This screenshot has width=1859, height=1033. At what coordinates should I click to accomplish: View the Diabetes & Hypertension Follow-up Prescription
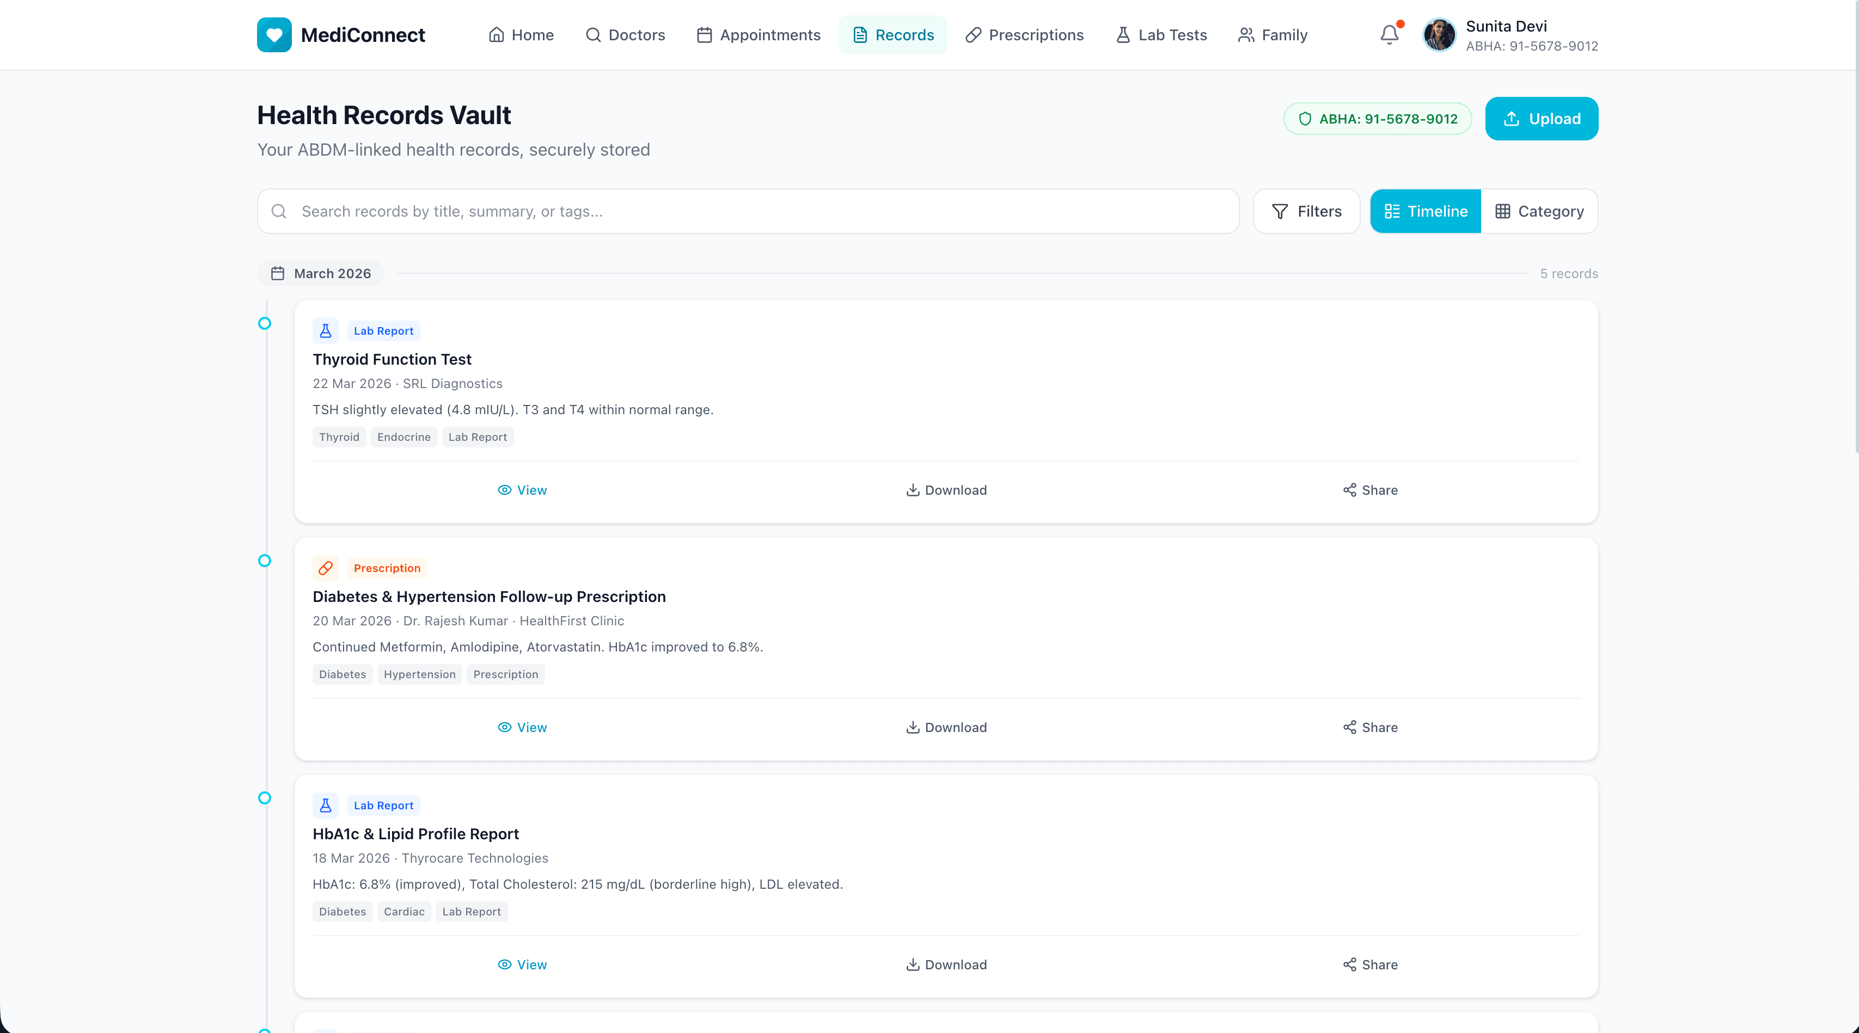[522, 727]
